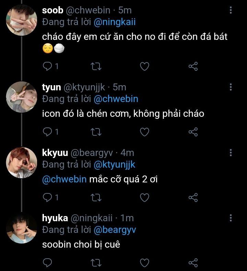Reply to tyun's chén cơm tweet
This screenshot has width=247, height=271.
click(x=47, y=132)
